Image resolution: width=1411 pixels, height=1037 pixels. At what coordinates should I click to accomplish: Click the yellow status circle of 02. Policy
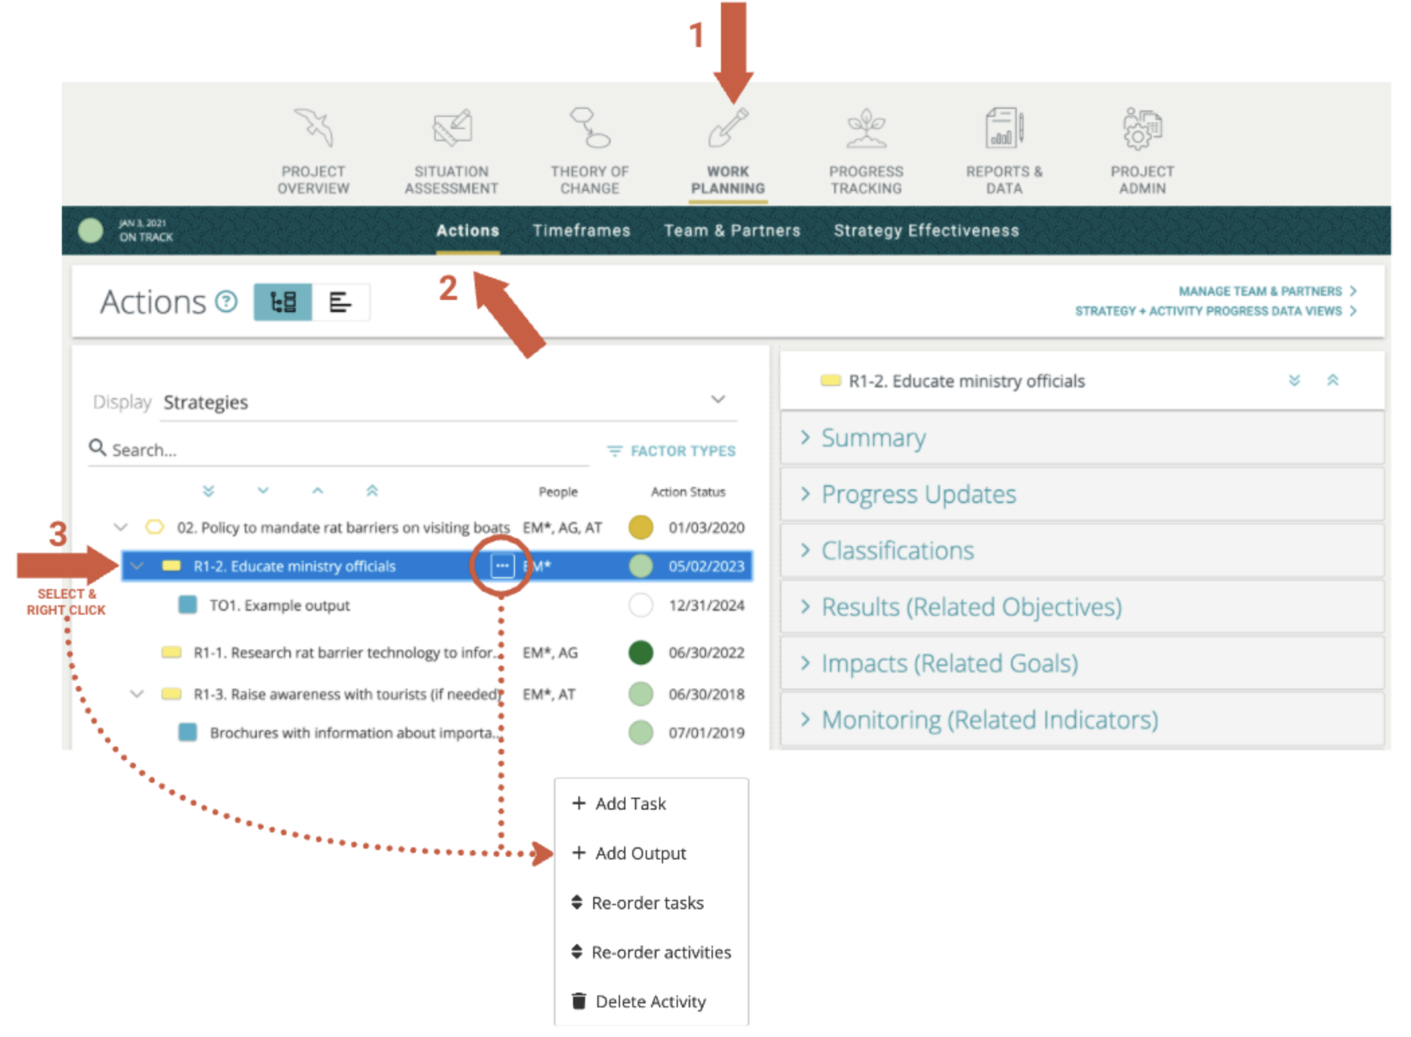640,527
